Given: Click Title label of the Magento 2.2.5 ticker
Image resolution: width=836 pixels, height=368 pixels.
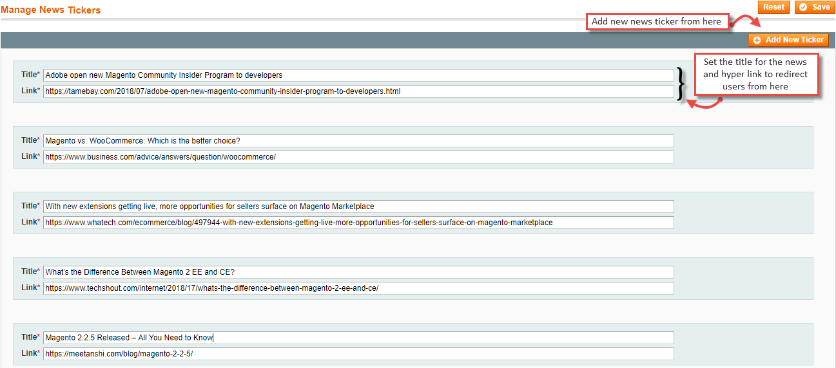Looking at the screenshot, I should pos(30,337).
